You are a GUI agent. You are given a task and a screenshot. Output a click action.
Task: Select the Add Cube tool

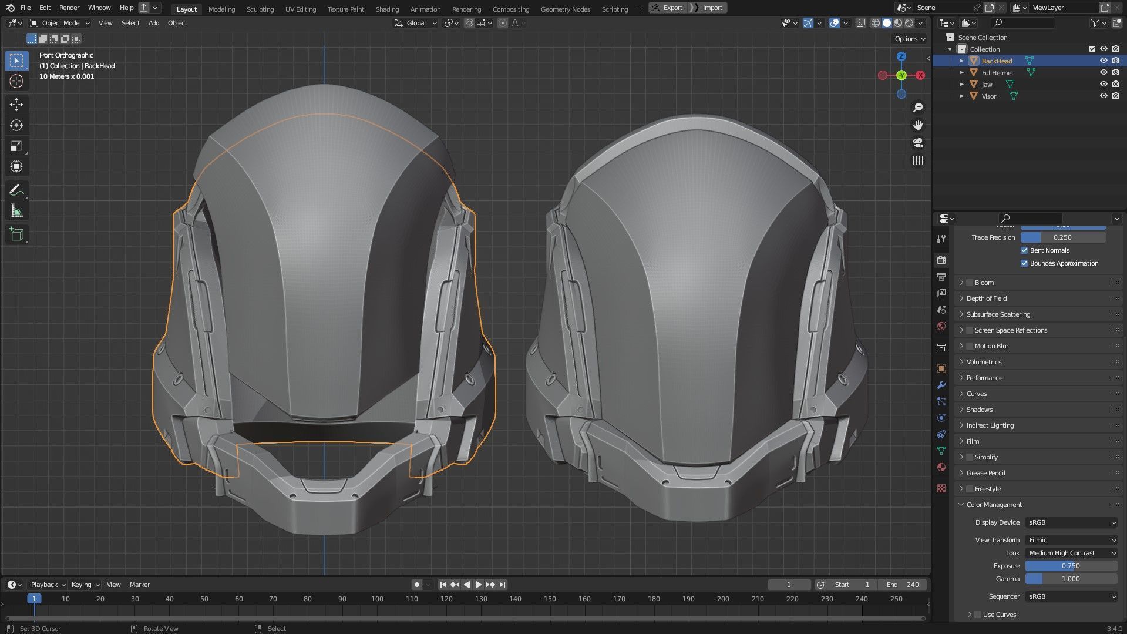point(16,235)
